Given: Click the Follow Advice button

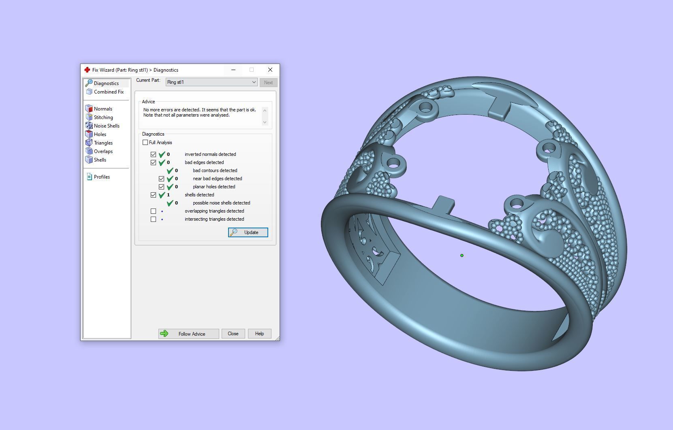Looking at the screenshot, I should (189, 334).
